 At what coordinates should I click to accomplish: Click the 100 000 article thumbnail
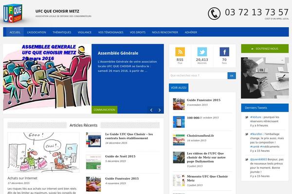(x=179, y=122)
